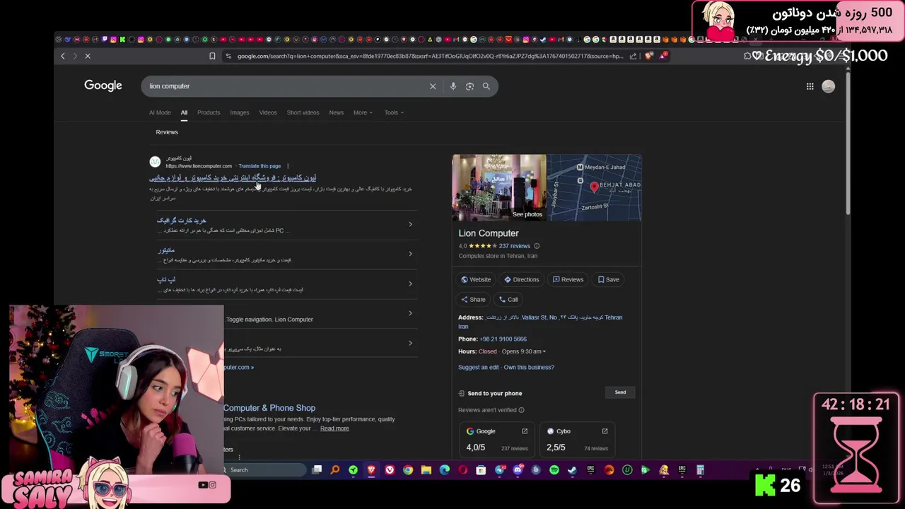Open Task View on the taskbar
The width and height of the screenshot is (905, 509).
click(x=317, y=470)
